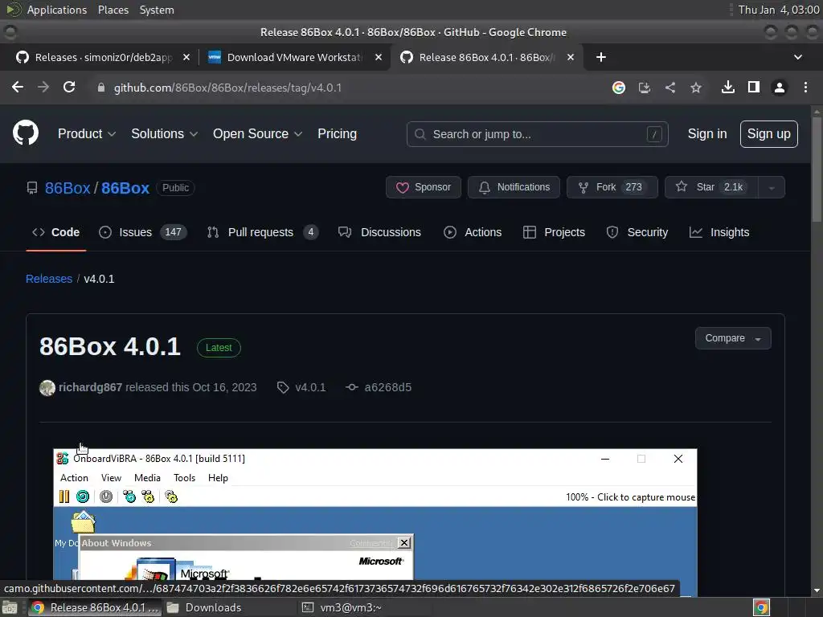Click the Releases breadcrumb link
Screen dimensions: 823x617
(x=49, y=279)
